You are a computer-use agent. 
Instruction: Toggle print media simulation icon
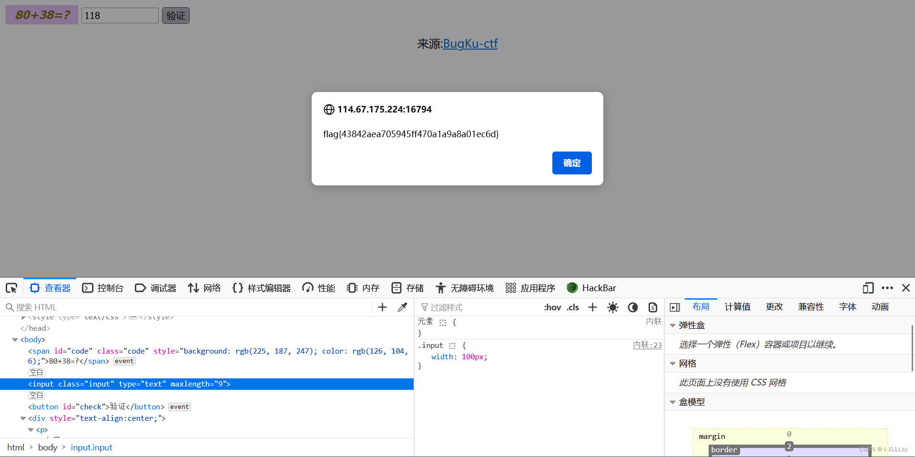653,307
